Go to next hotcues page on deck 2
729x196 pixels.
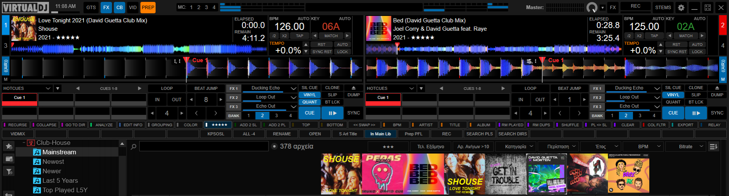503,88
